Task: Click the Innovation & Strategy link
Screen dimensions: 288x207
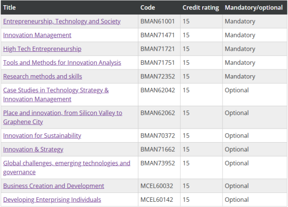Action: pyautogui.click(x=33, y=149)
